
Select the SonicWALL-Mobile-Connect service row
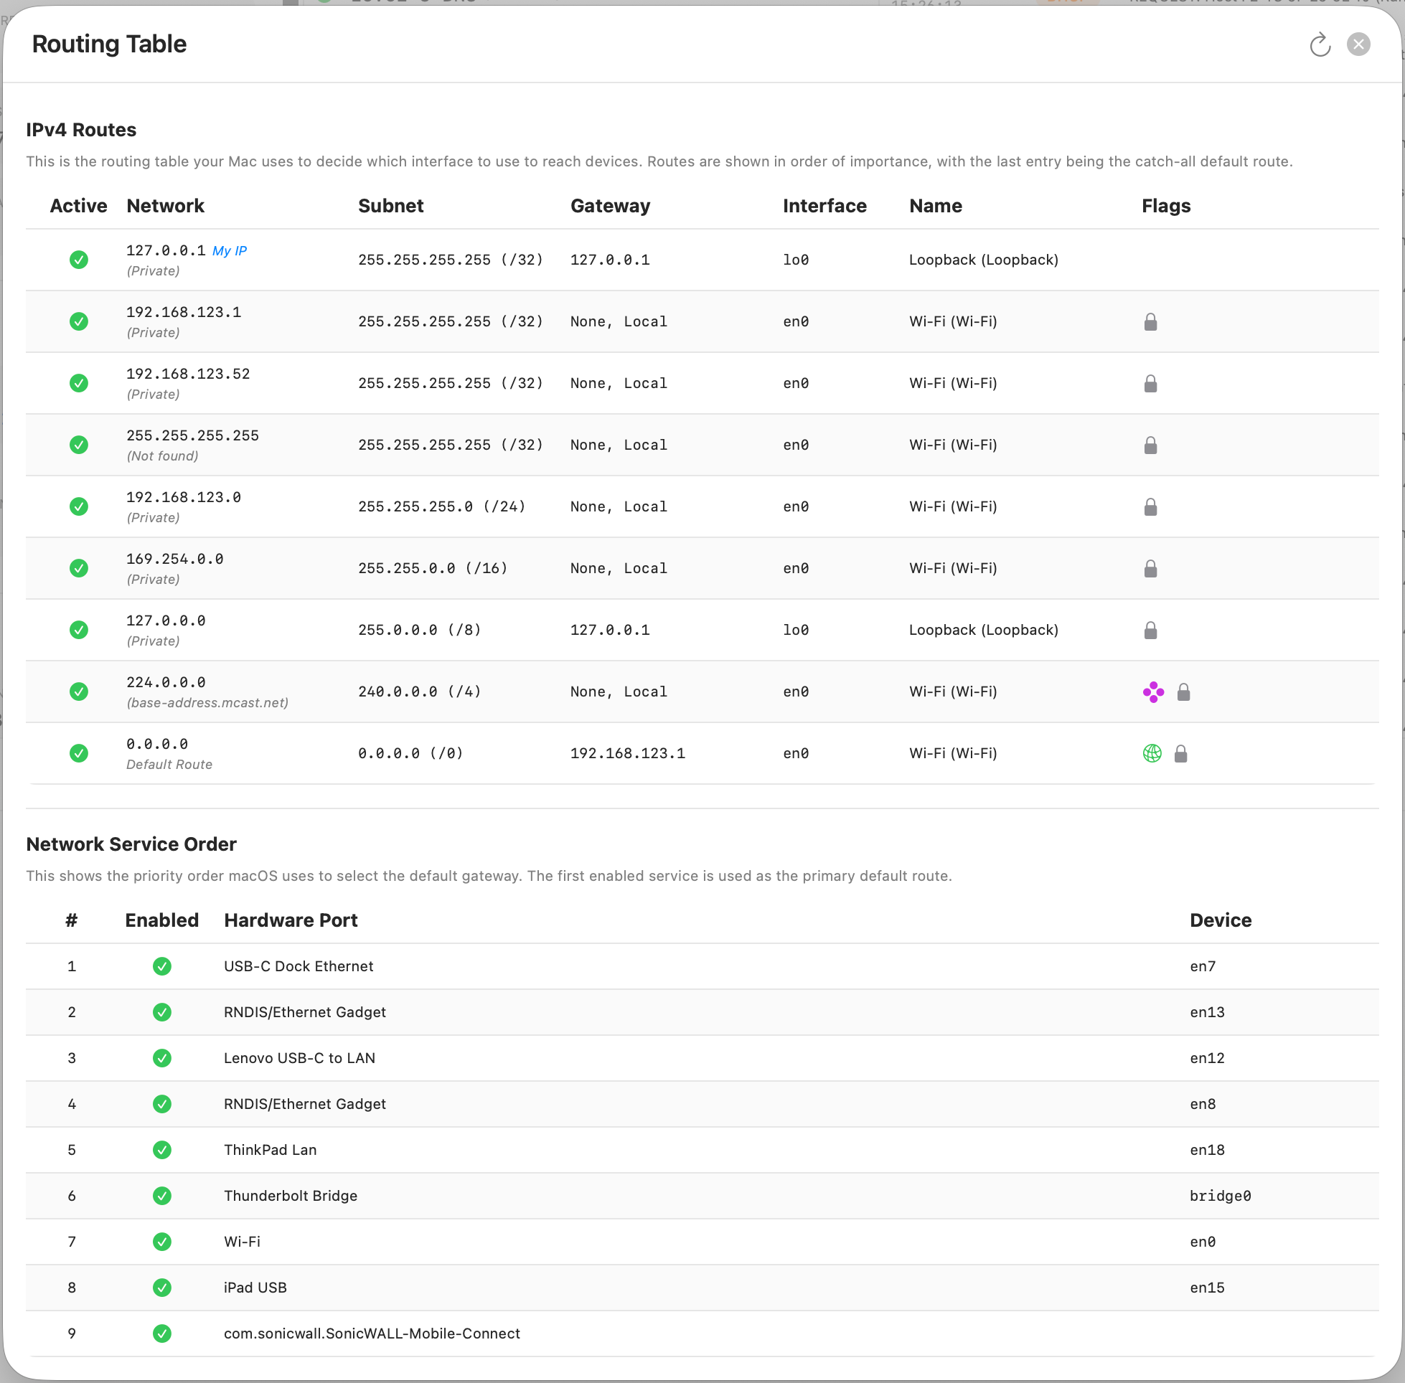coord(371,1334)
